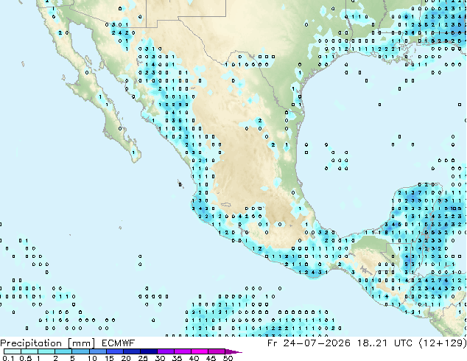The width and height of the screenshot is (467, 361).
Task: Click the '(12+129)' forecast step text
Action: tap(443, 343)
